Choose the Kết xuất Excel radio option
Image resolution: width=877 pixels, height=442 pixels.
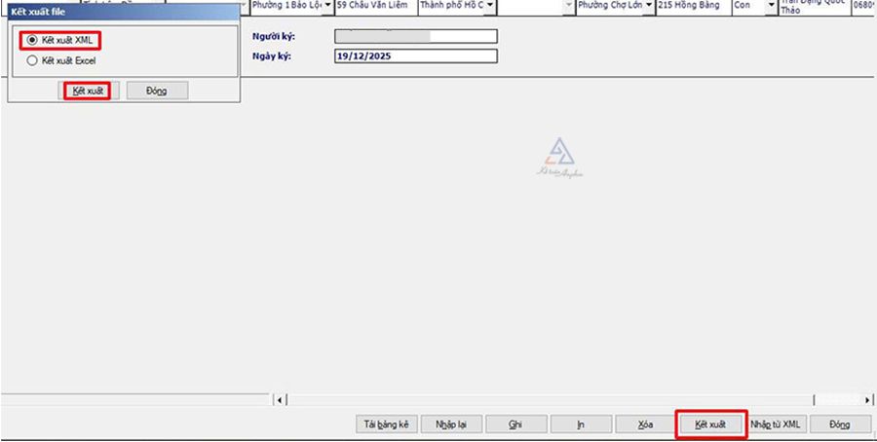pyautogui.click(x=33, y=60)
